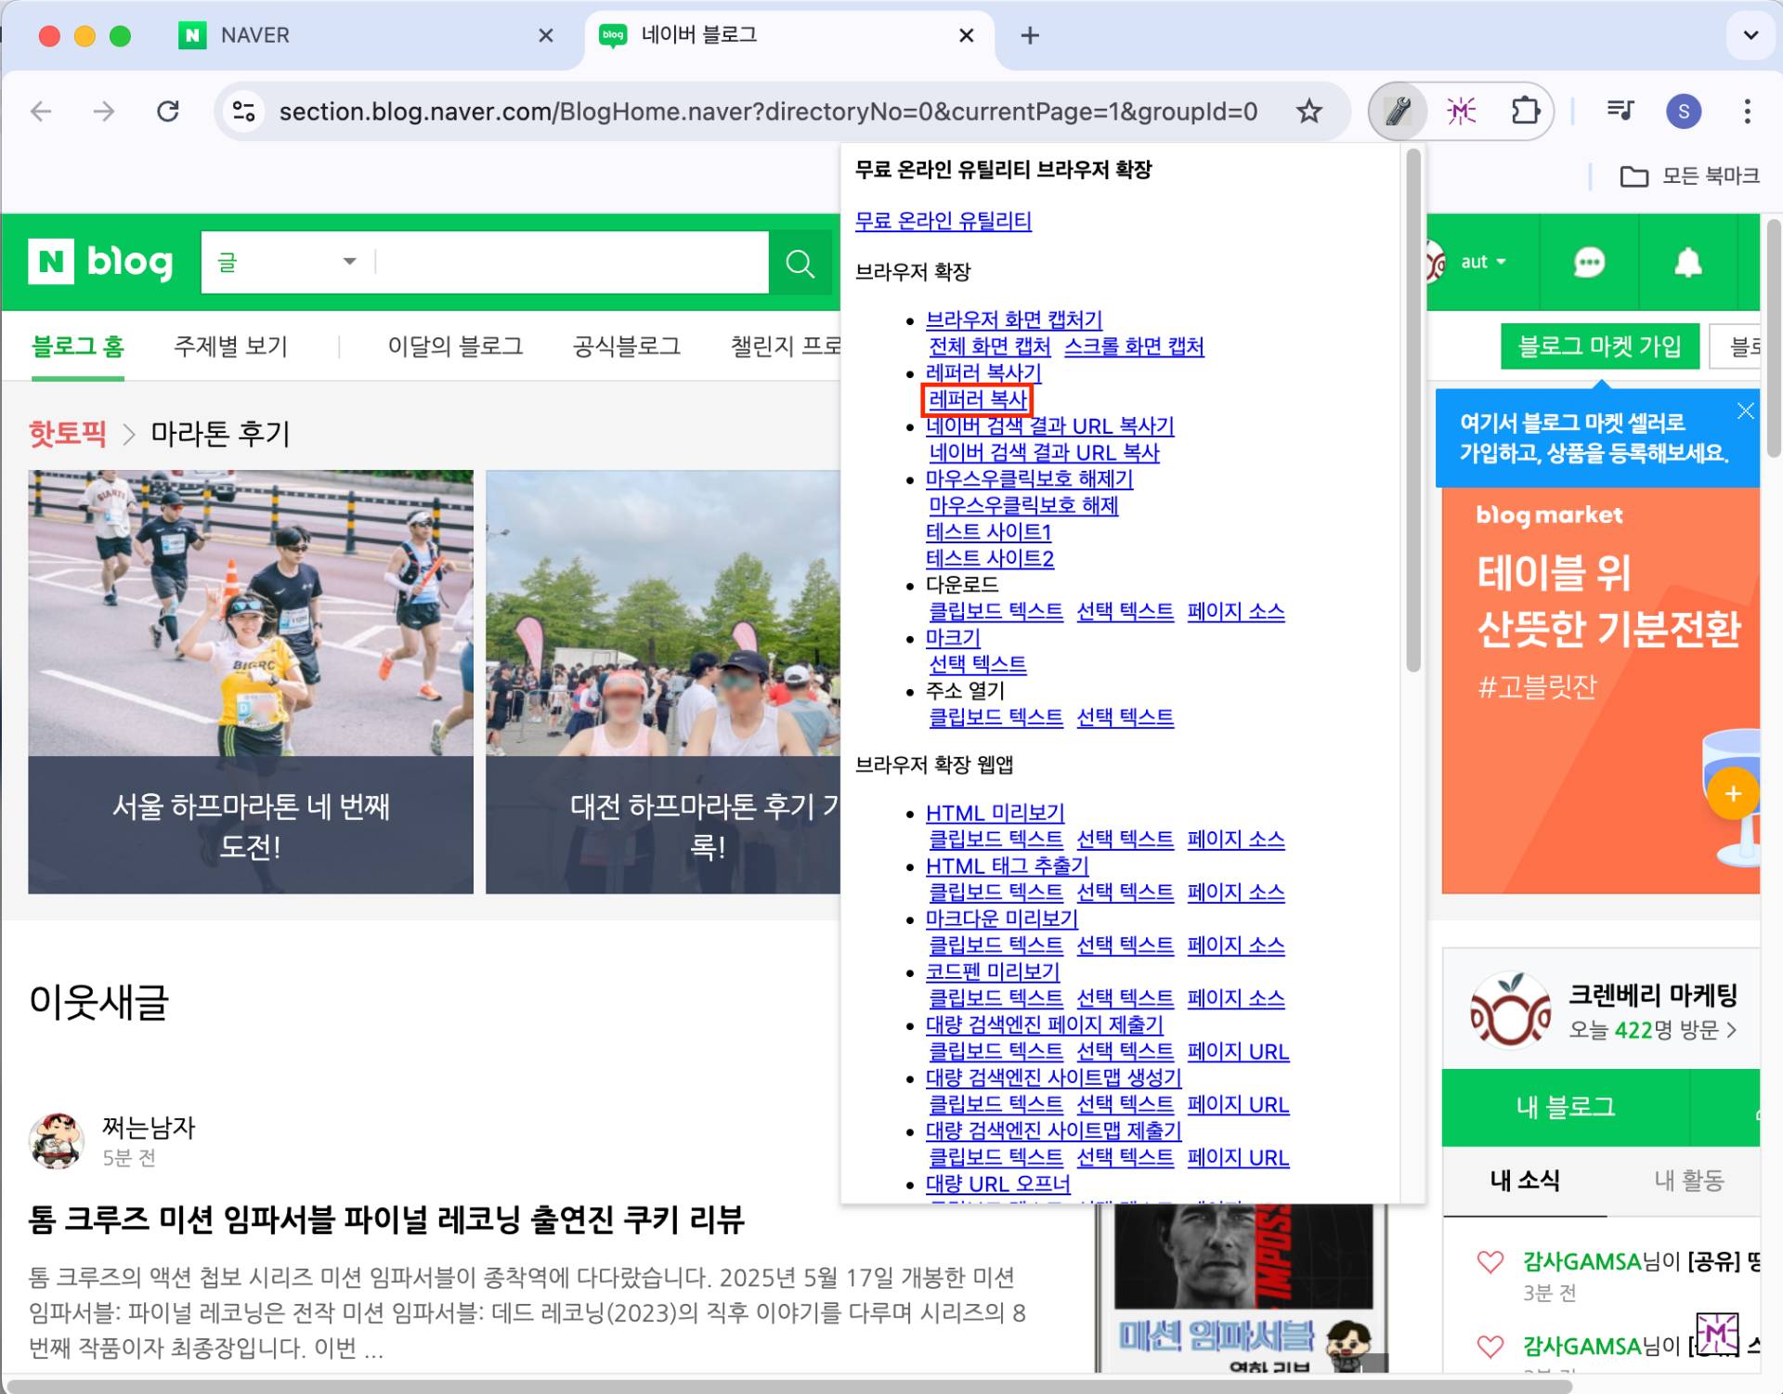Open the HTML 미리보기 link
The width and height of the screenshot is (1783, 1394).
[x=995, y=813]
